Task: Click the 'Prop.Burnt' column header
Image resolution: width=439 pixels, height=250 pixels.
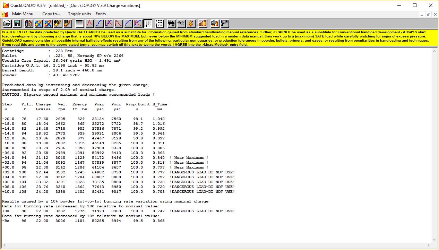Action: (138, 104)
